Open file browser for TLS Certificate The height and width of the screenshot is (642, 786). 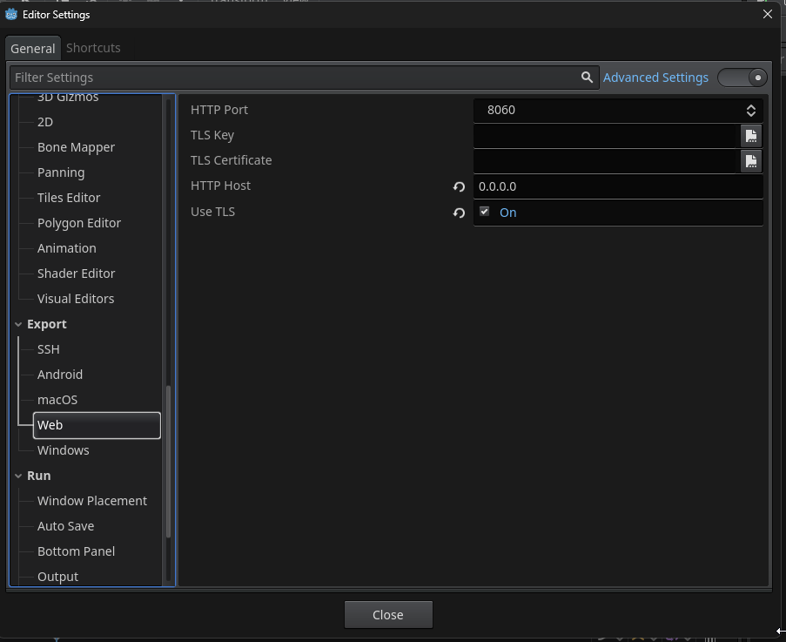pos(750,161)
